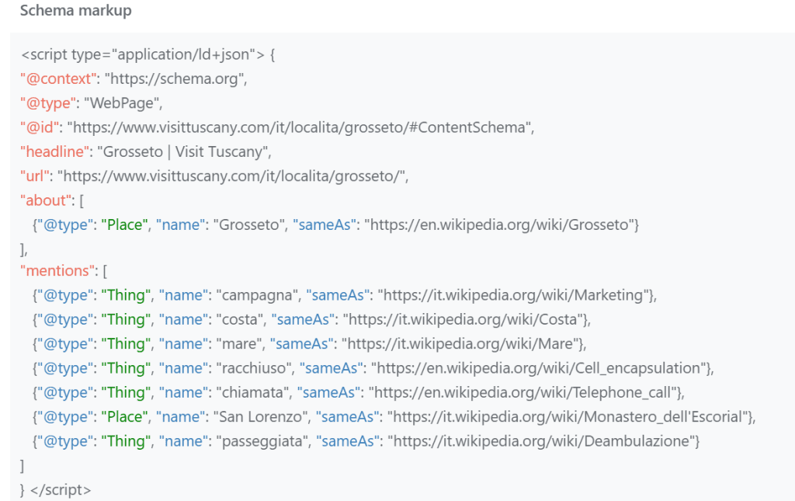Click the "Grosseto | Visit Tuscany" headline value
The width and height of the screenshot is (795, 501).
182,151
